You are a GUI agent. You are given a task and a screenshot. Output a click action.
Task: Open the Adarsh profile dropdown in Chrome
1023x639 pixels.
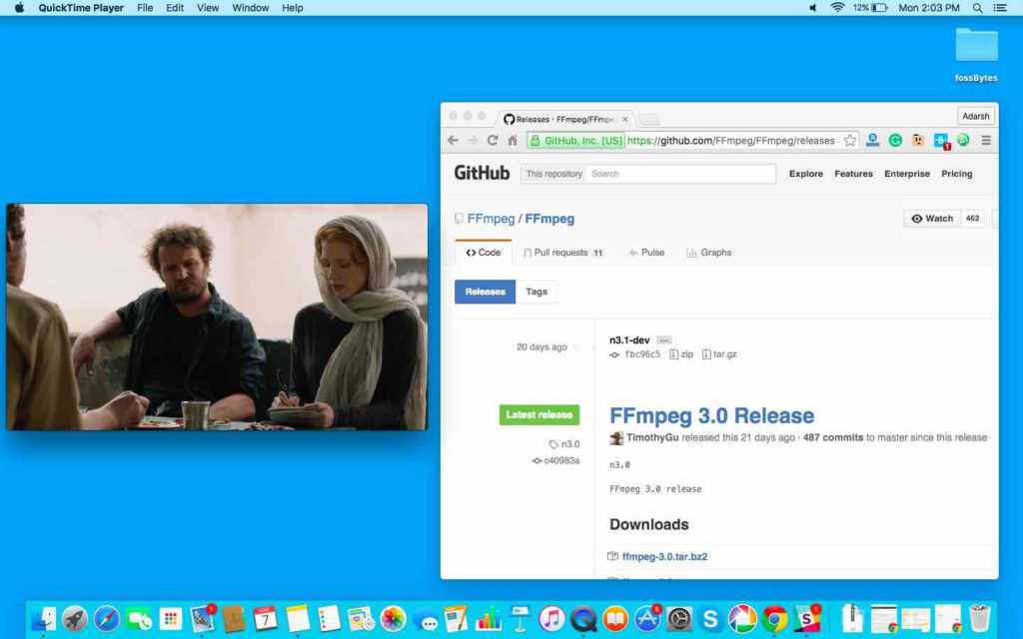(x=975, y=115)
